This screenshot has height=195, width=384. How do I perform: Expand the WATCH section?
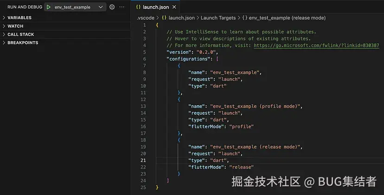(65, 26)
